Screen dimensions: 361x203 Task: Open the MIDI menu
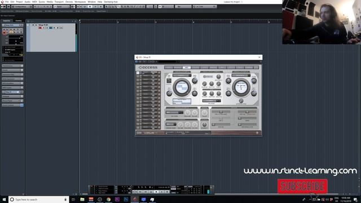(x=34, y=2)
